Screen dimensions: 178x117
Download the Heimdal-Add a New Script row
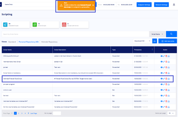(169, 62)
